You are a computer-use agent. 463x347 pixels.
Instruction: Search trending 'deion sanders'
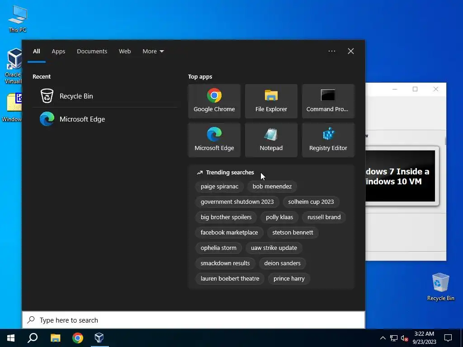(x=282, y=263)
